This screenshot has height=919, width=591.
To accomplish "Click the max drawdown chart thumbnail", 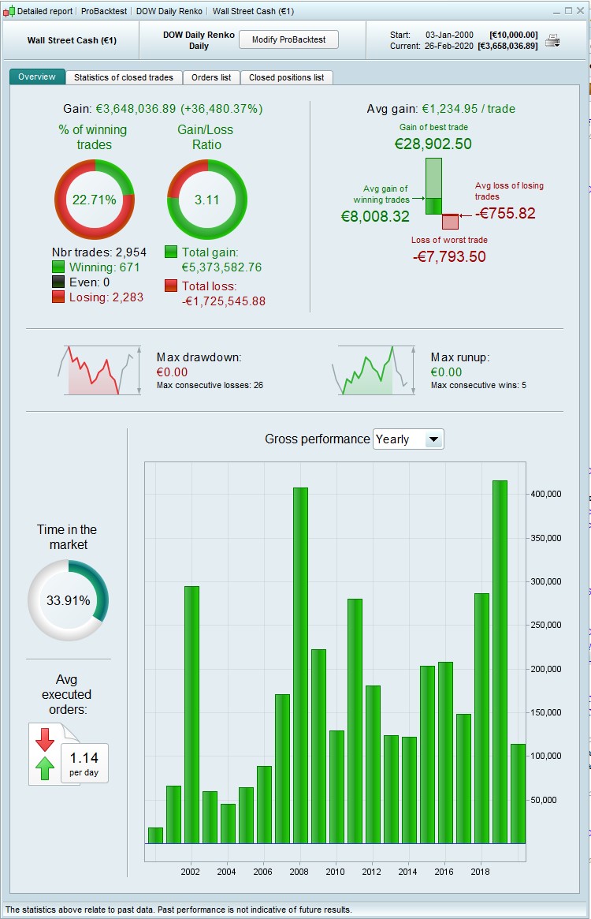I will (x=99, y=371).
